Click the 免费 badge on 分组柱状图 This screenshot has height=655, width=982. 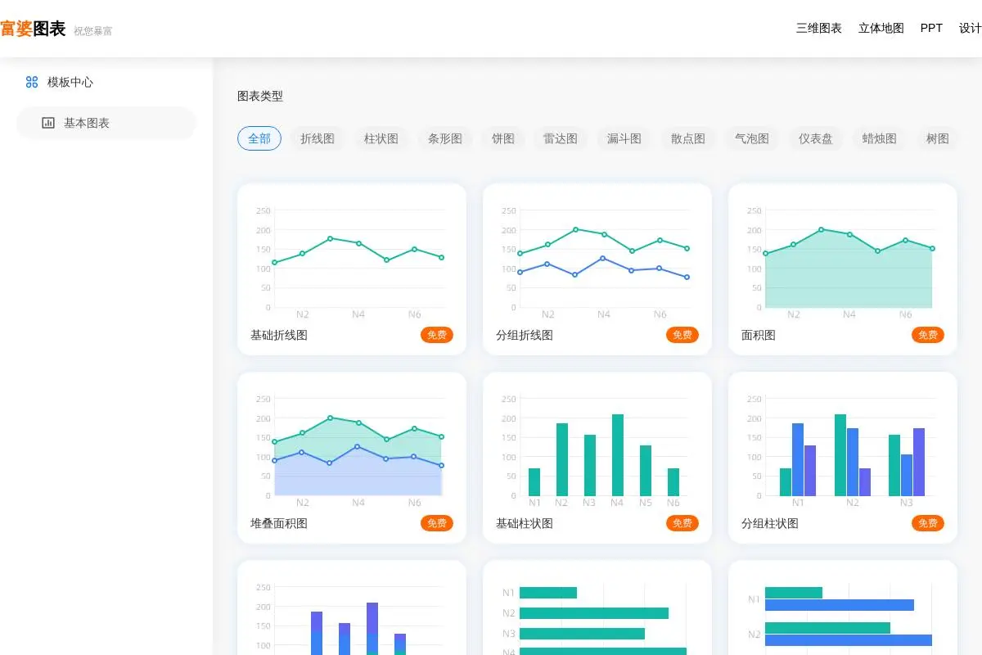(x=928, y=523)
